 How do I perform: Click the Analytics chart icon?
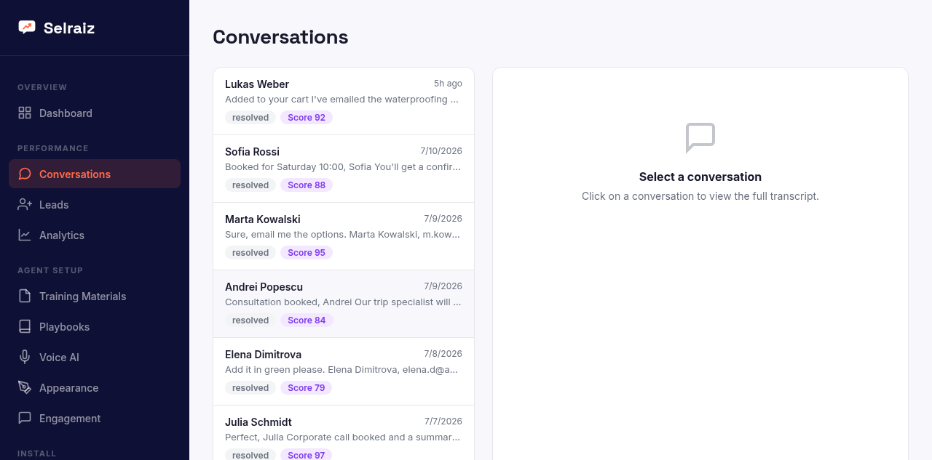click(x=25, y=235)
